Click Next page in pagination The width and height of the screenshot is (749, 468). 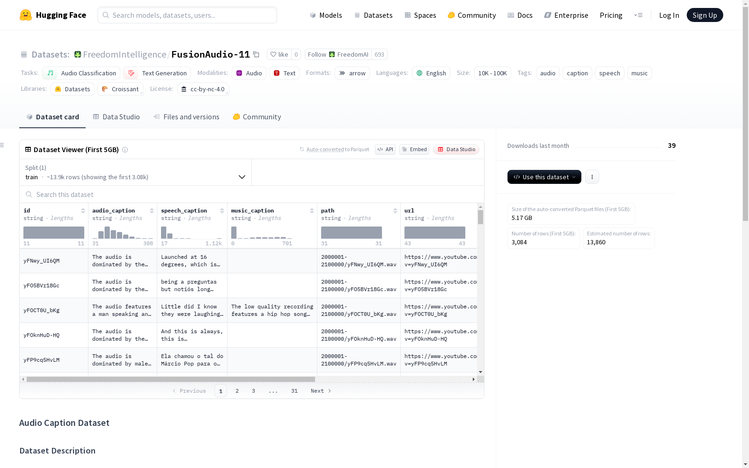tap(321, 391)
